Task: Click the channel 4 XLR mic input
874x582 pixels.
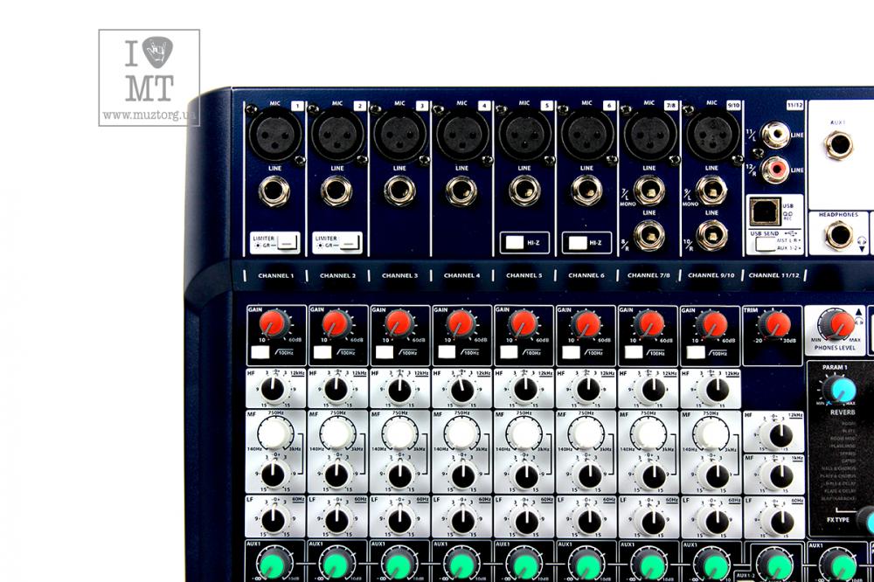Action: pyautogui.click(x=461, y=135)
